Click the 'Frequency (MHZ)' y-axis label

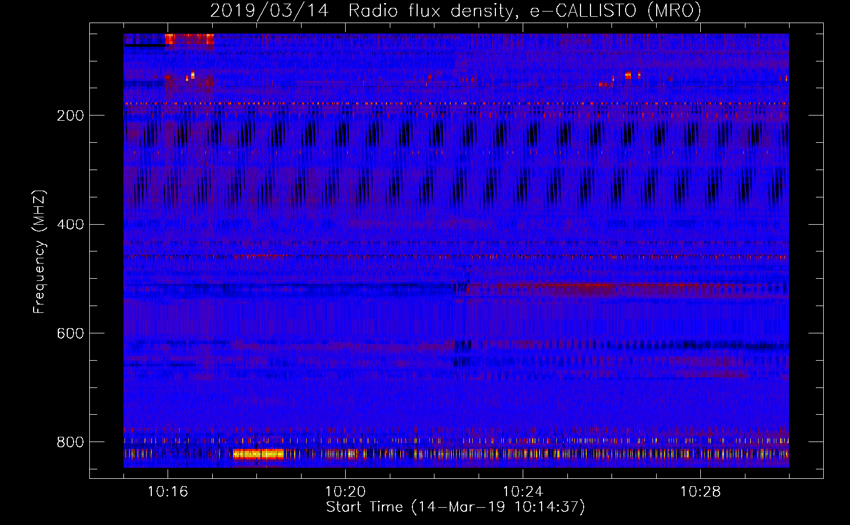coord(39,251)
